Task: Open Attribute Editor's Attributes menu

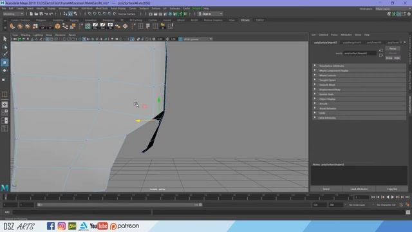Action: [x=346, y=35]
